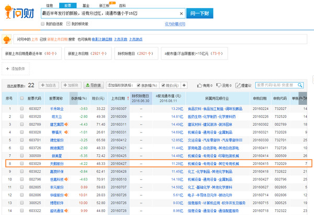Click stock code cell 002805
The width and height of the screenshot is (314, 215).
tap(35, 187)
